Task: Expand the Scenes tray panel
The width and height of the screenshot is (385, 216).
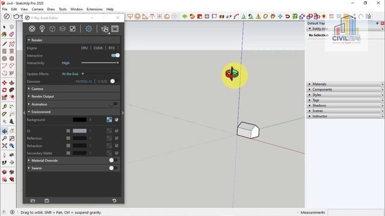Action: (x=345, y=111)
